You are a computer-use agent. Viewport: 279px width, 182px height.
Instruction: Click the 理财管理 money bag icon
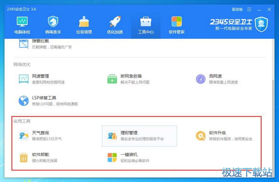(x=112, y=136)
